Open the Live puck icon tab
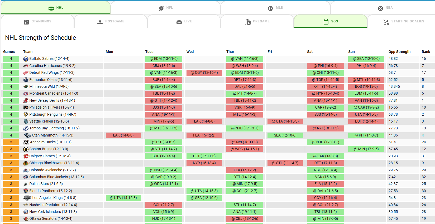This screenshot has width=435, height=224. point(179,22)
